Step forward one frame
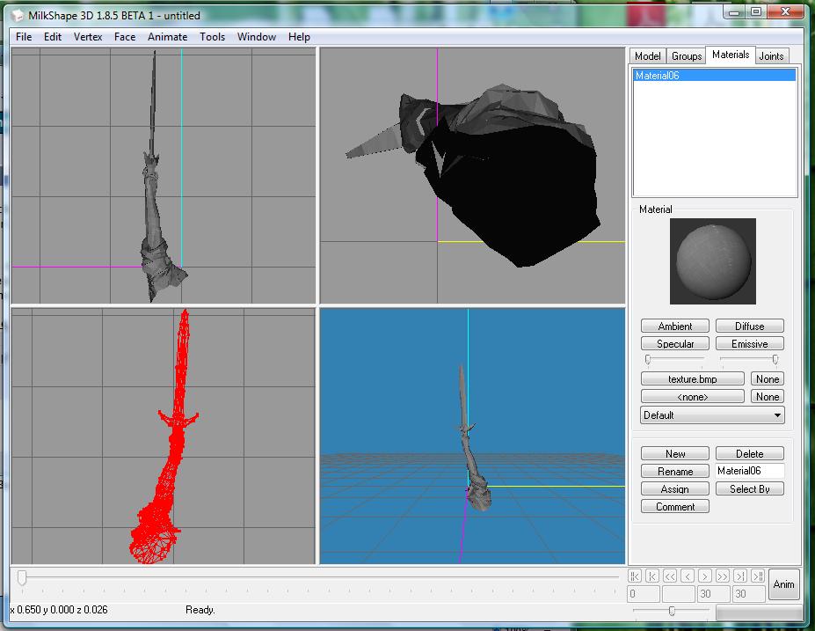The image size is (815, 631). click(x=705, y=576)
